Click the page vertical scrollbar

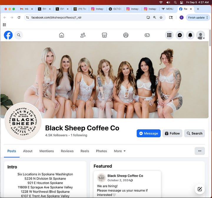[x=210, y=38]
